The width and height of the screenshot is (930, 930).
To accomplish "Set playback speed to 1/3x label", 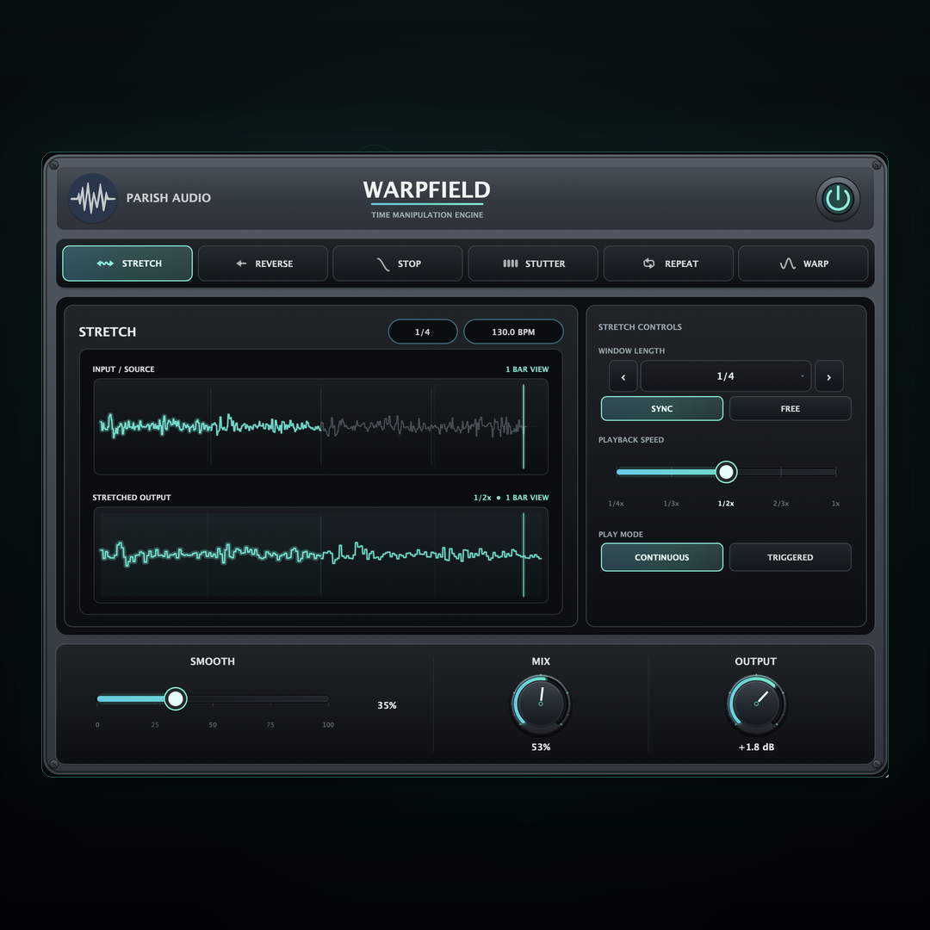I will (671, 504).
